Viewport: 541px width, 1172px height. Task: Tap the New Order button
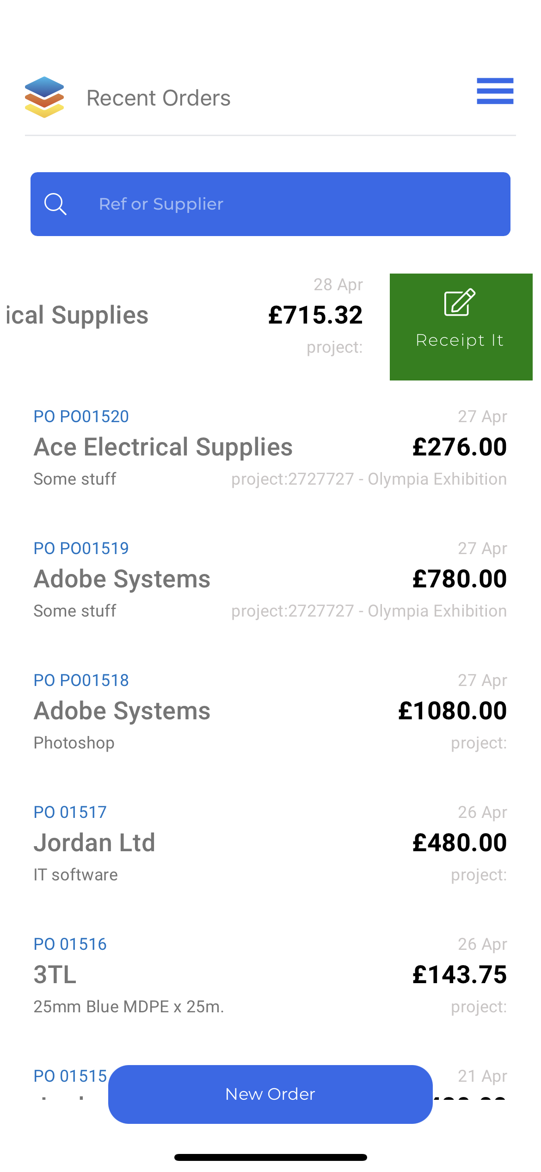point(270,1094)
